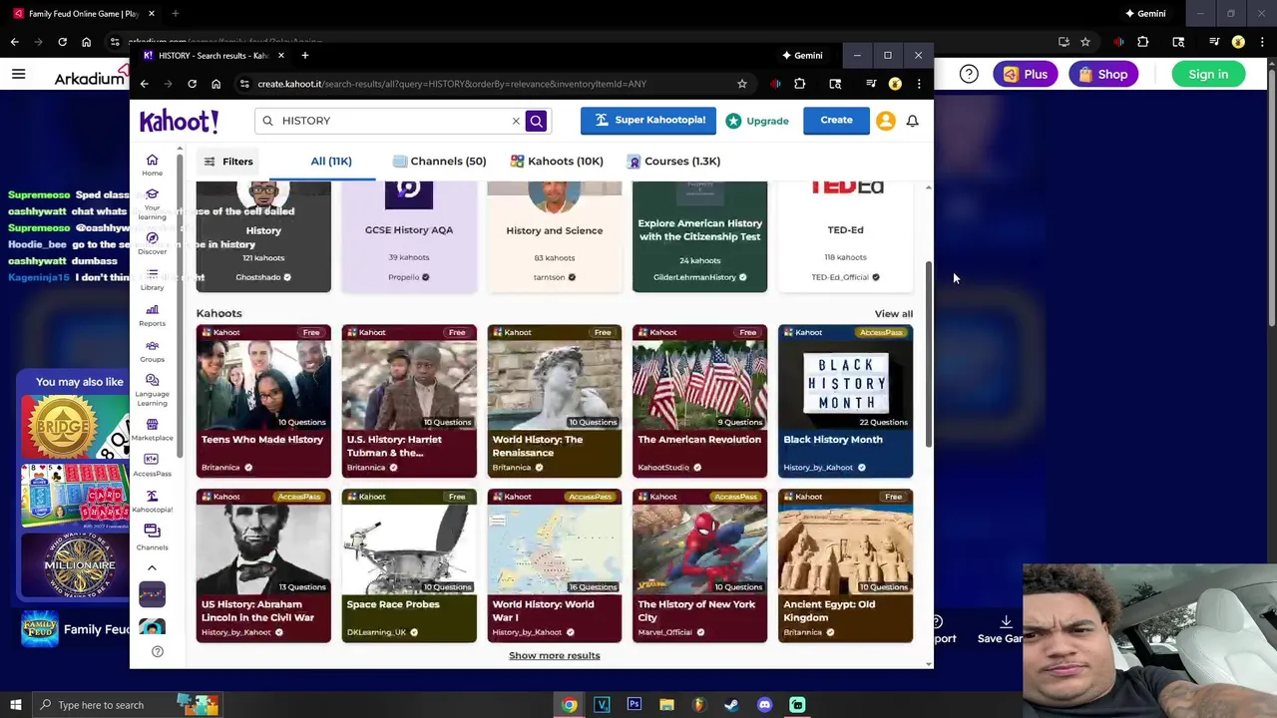This screenshot has height=718, width=1277.
Task: Open Chrome three-dot menu in Kahoot window
Action: [919, 84]
